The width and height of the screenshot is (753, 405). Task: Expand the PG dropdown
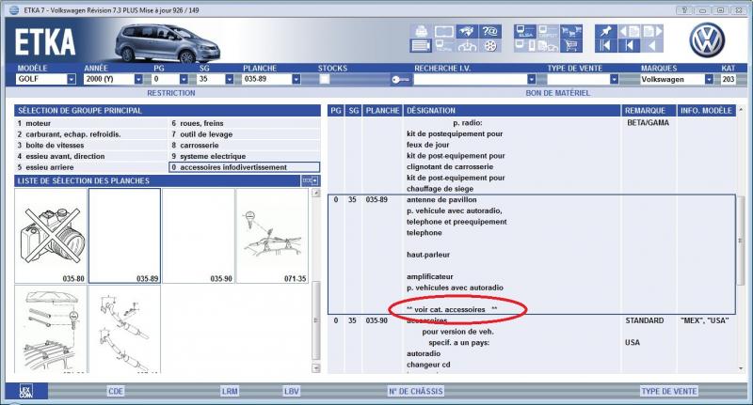pyautogui.click(x=184, y=79)
